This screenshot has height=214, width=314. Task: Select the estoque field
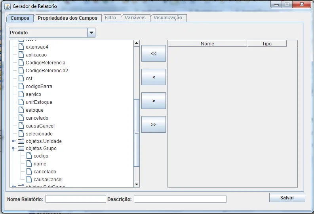tap(34, 110)
